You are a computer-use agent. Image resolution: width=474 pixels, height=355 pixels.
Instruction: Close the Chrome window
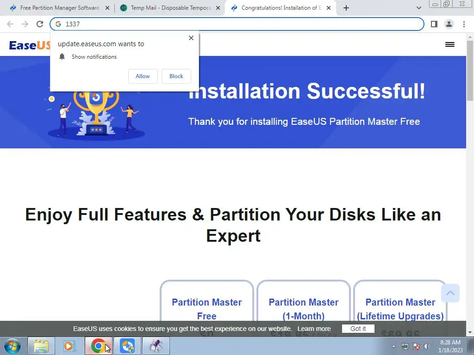click(x=462, y=4)
